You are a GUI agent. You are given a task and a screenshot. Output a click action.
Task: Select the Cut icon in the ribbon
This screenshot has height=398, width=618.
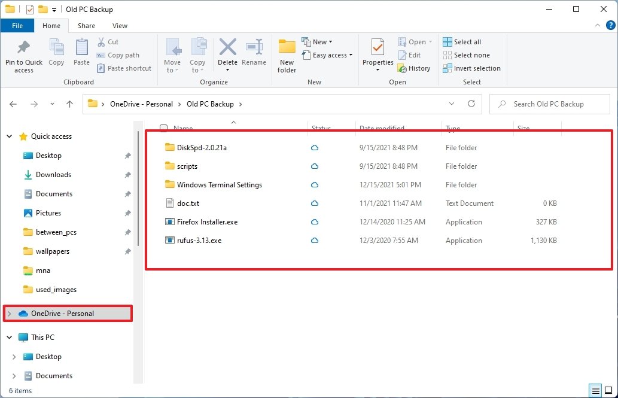pyautogui.click(x=109, y=42)
